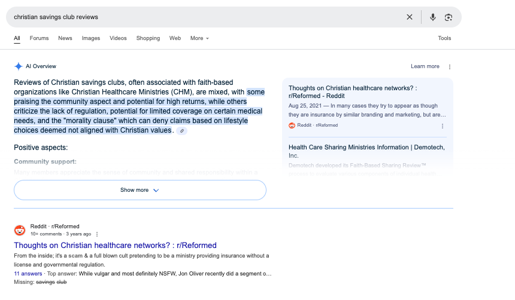
Task: Click the source link chip after the AI summary
Action: [182, 131]
